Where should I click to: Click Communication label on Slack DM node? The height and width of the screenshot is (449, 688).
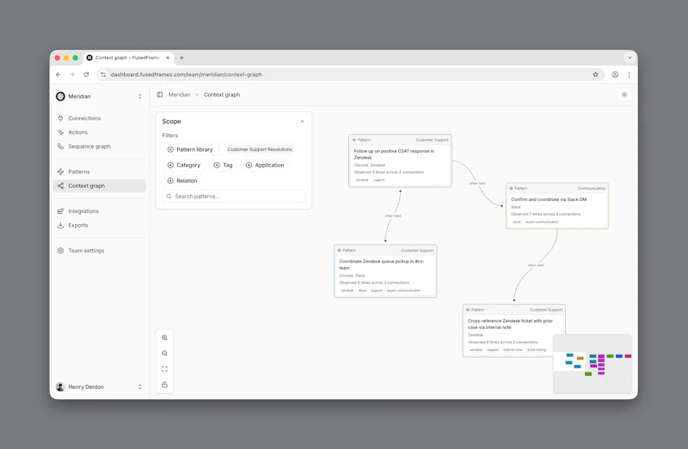coord(592,188)
